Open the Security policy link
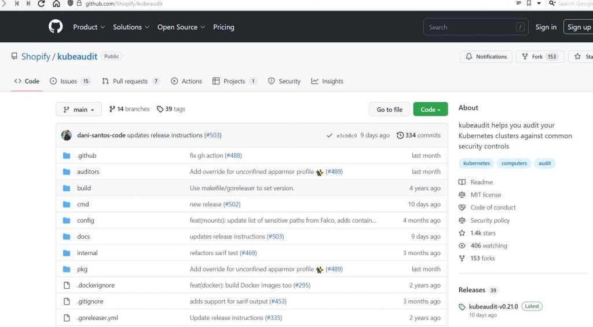 point(490,220)
